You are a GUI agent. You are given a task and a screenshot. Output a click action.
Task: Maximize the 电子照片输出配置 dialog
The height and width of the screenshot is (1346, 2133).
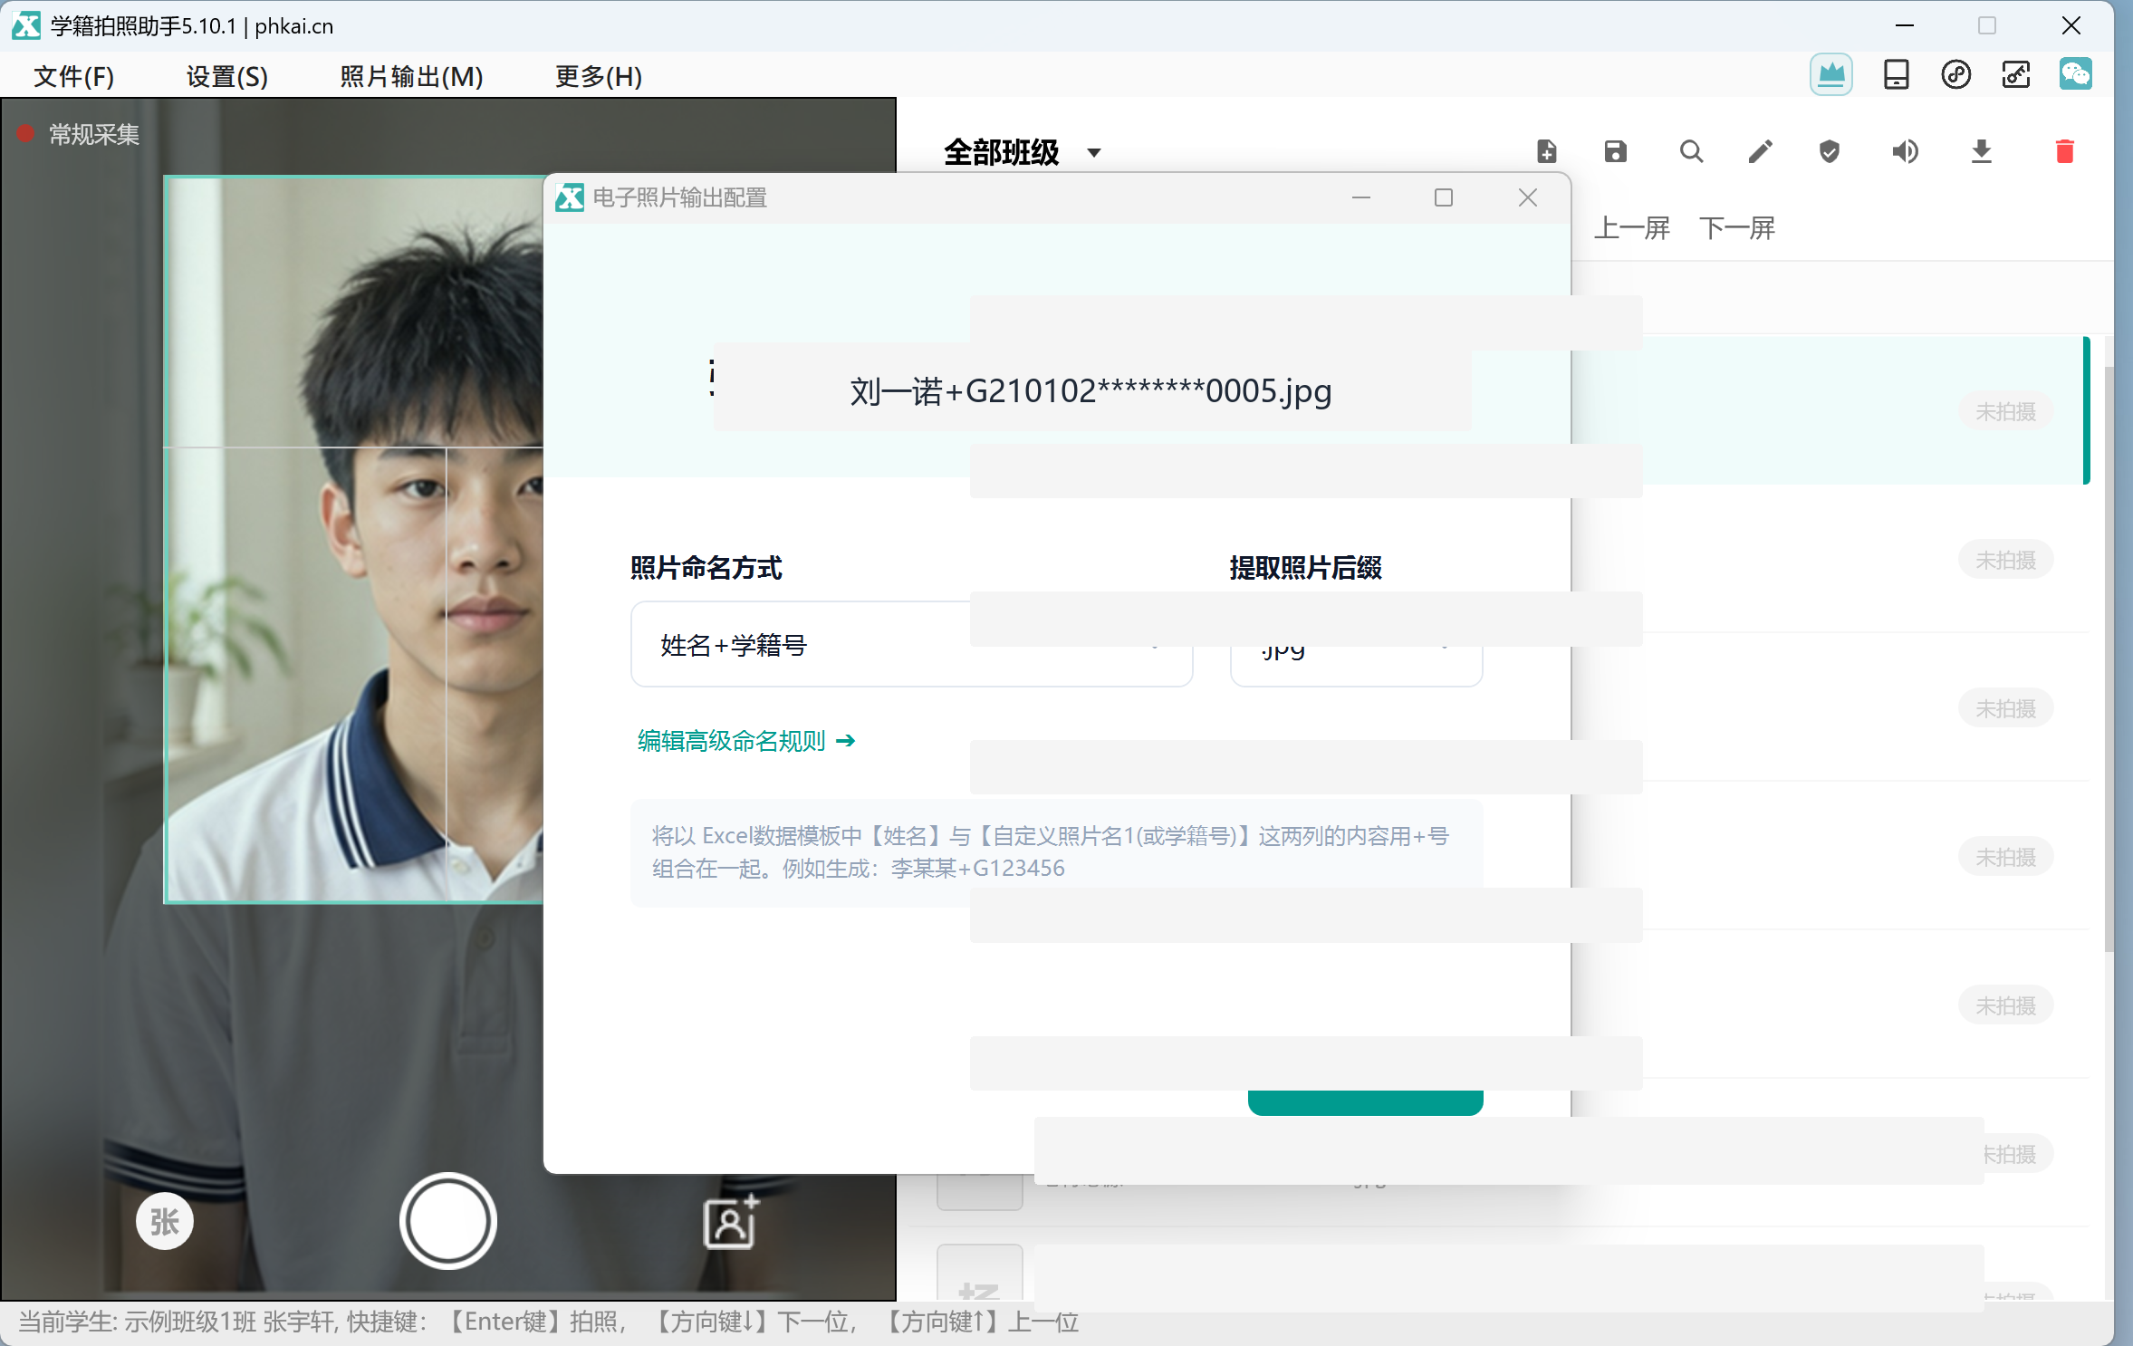click(x=1443, y=197)
